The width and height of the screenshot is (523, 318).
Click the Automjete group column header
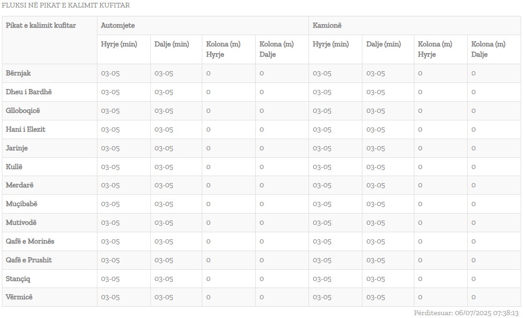coord(115,25)
